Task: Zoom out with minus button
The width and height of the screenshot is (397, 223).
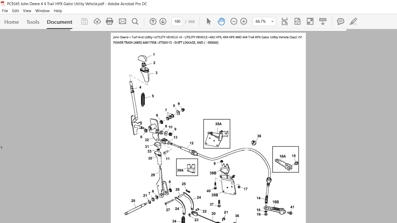Action: click(x=234, y=21)
